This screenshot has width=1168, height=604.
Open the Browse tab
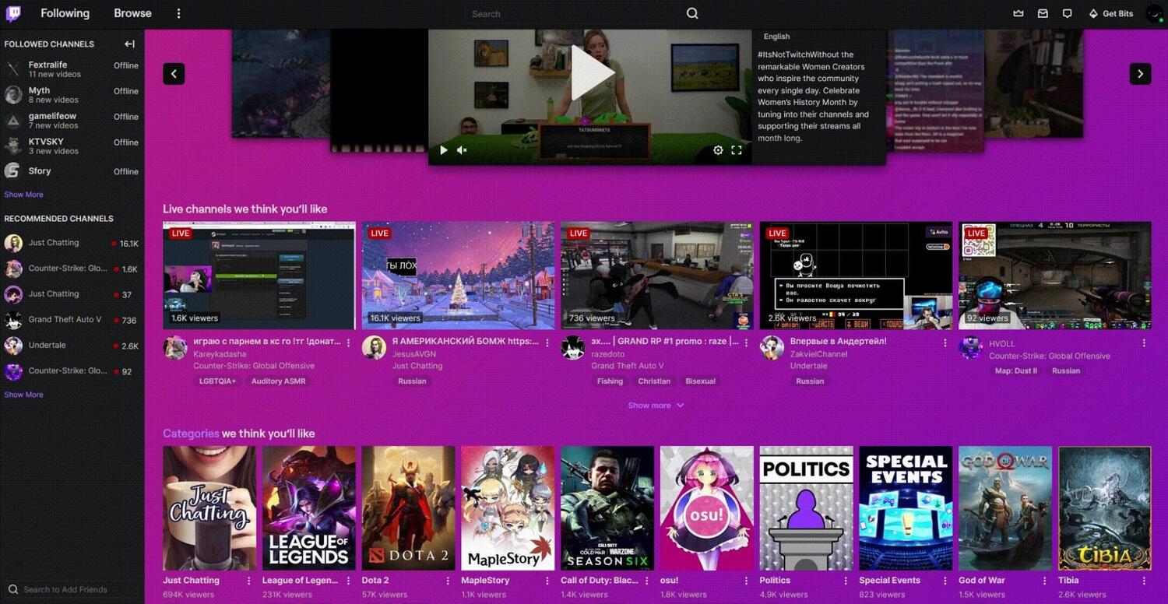[x=132, y=13]
